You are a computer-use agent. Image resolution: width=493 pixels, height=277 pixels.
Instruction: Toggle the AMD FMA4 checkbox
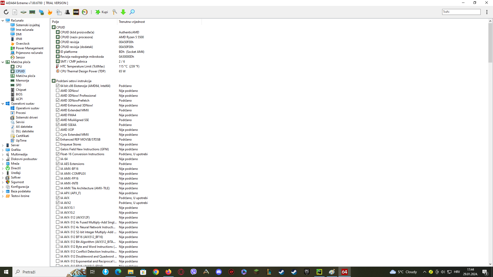pyautogui.click(x=58, y=115)
